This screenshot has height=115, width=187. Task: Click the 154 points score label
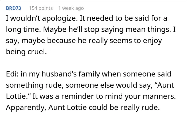point(41,8)
